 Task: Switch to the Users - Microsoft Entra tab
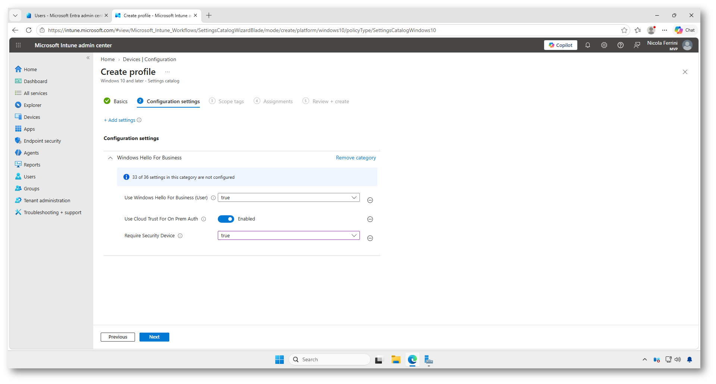coord(67,15)
